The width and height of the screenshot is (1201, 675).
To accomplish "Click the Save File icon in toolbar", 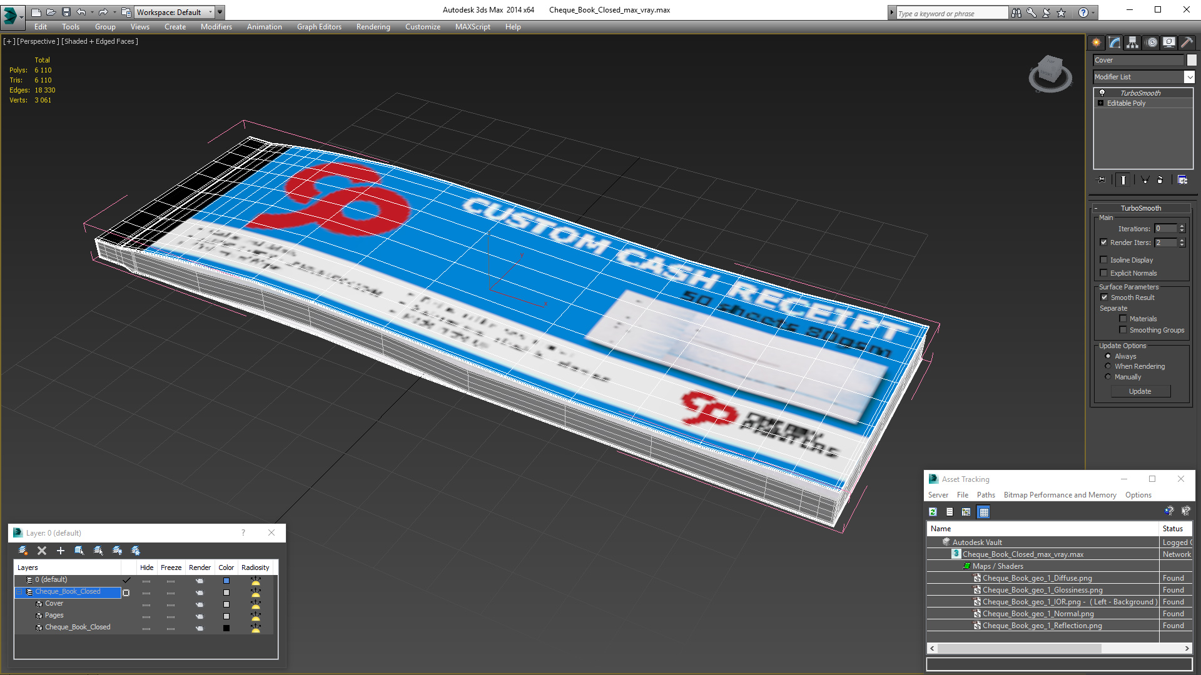I will point(66,12).
